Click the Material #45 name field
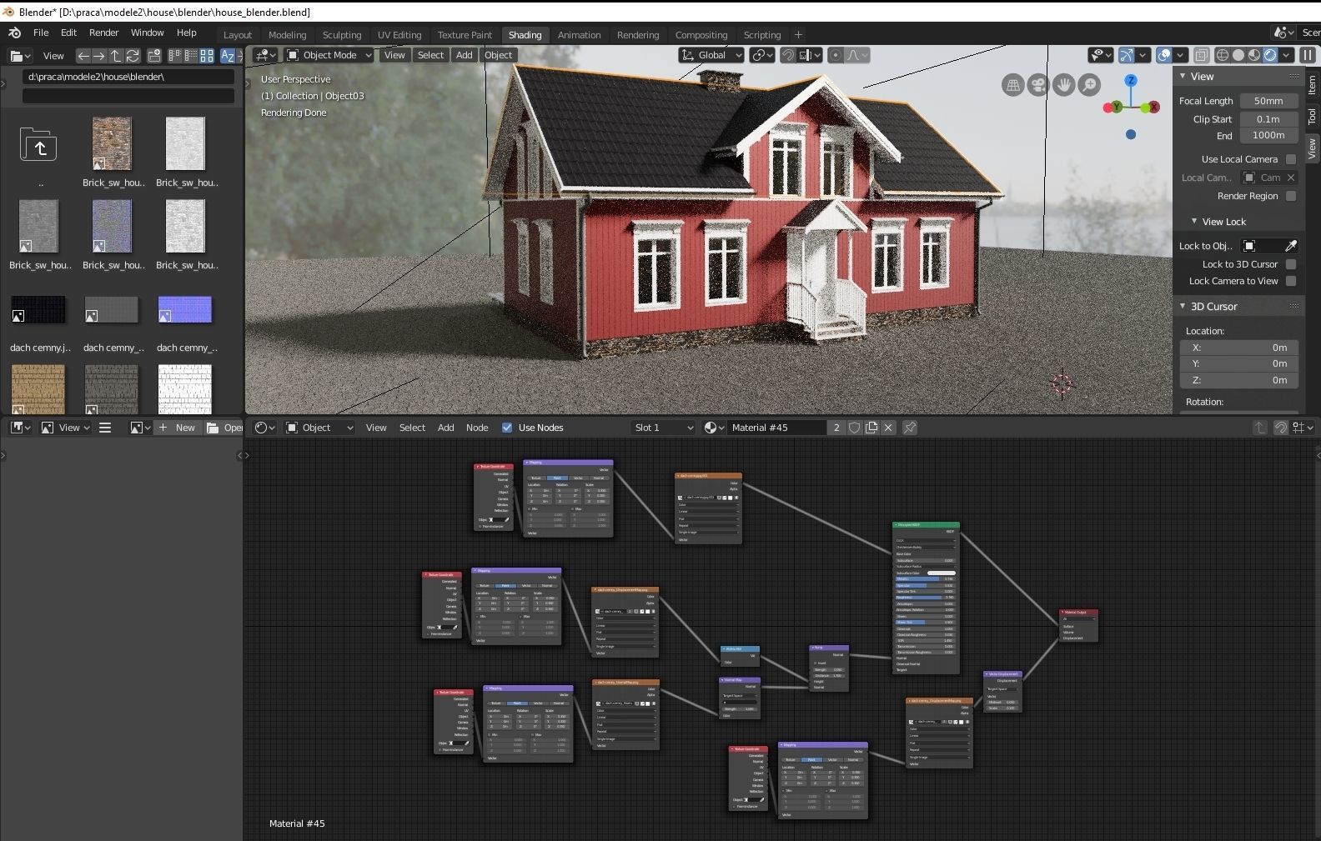 point(776,428)
